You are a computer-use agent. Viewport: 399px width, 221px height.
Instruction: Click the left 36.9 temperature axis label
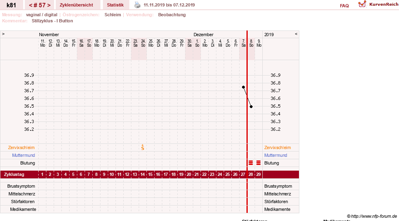pyautogui.click(x=29, y=75)
